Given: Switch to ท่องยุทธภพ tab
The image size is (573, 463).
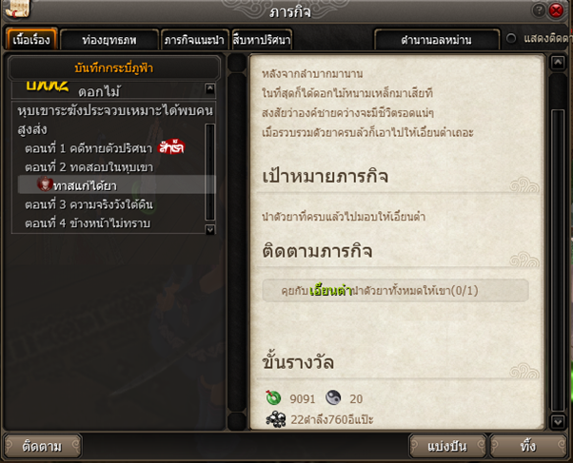Looking at the screenshot, I should point(109,39).
